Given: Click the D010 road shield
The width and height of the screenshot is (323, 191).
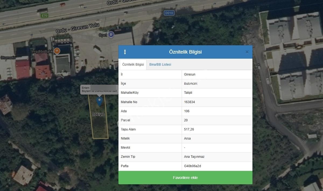Looking at the screenshot, I should click(x=169, y=13).
